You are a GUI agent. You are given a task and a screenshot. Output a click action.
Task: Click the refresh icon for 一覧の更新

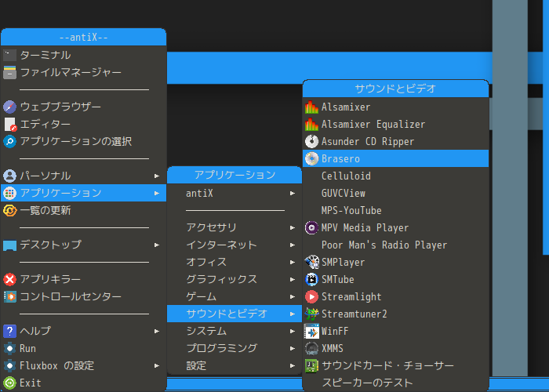click(9, 210)
